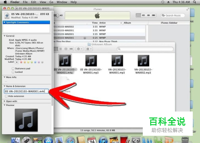Select iTunes song row with time 3:55
The width and height of the screenshot is (200, 143).
click(99, 27)
